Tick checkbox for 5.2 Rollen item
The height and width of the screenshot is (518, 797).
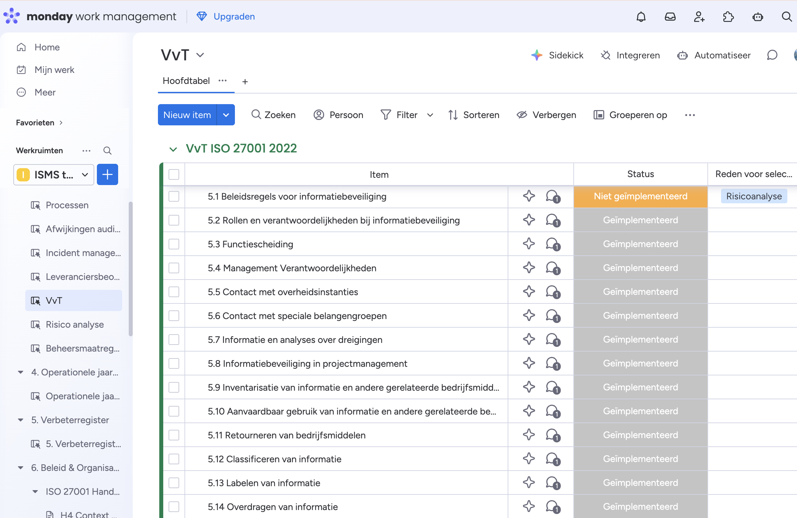point(174,220)
